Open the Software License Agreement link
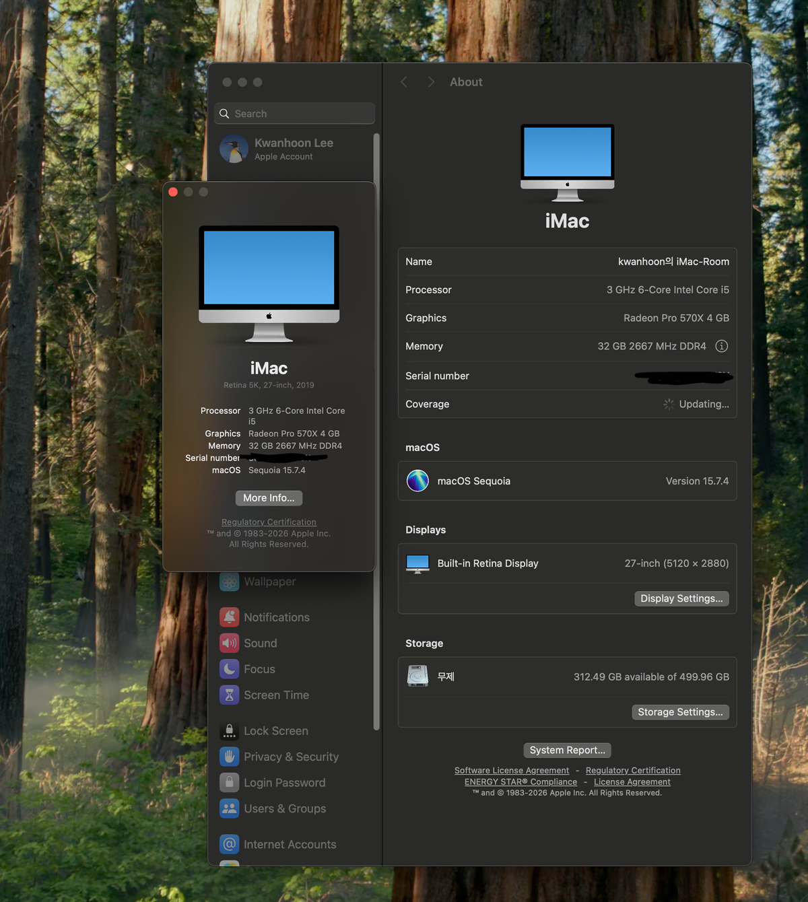The image size is (808, 902). coord(512,770)
